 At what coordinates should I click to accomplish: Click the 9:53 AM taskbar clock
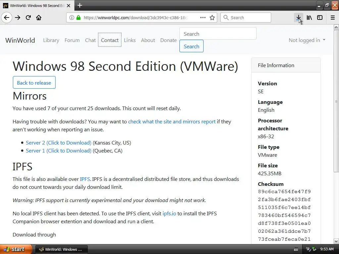coord(327,249)
